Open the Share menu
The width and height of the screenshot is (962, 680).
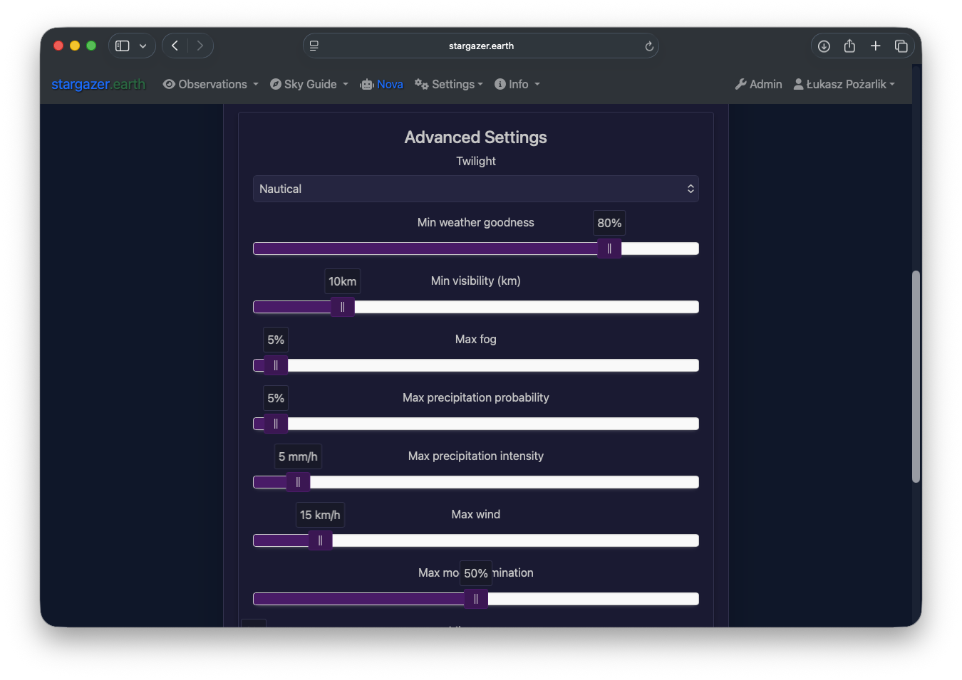coord(849,46)
